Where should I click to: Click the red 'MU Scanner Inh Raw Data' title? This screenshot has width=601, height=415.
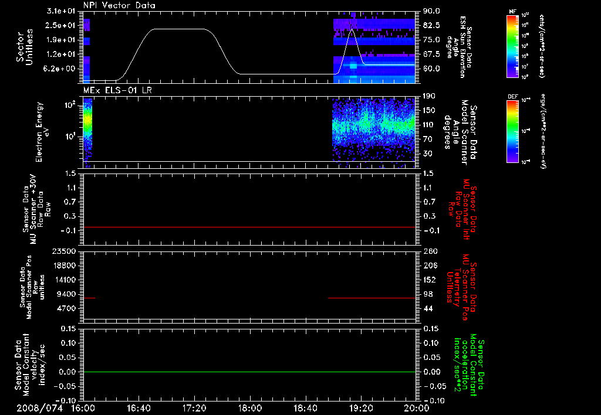[462, 209]
